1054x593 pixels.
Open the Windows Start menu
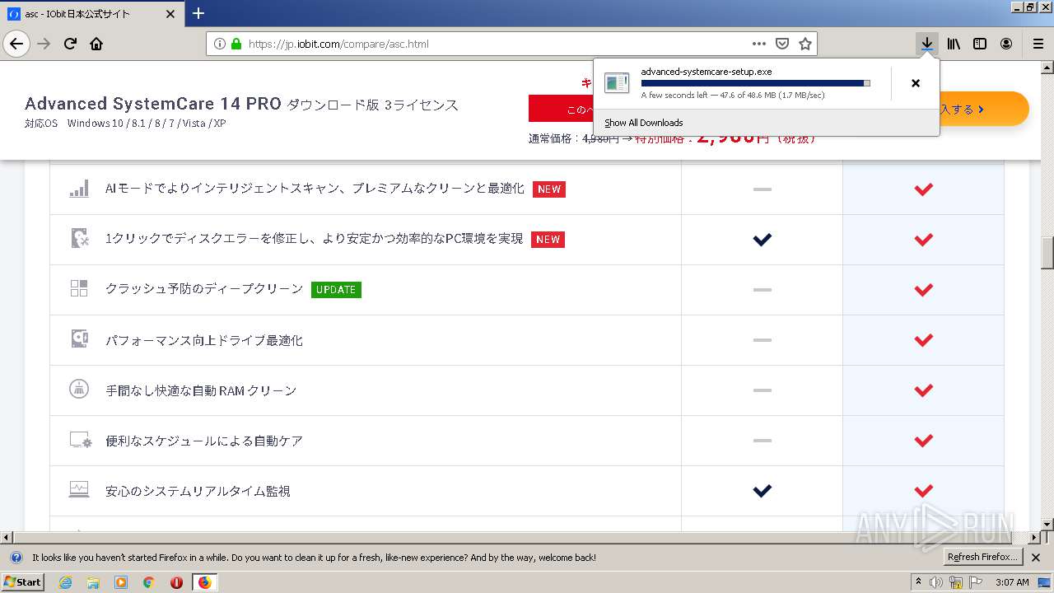click(22, 582)
